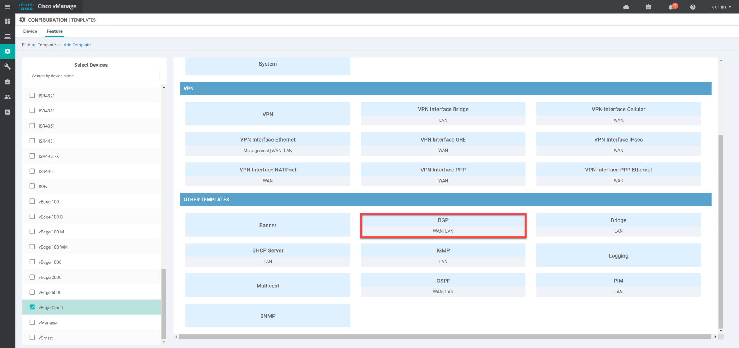
Task: Check the ISR4321 device checkbox
Action: [x=32, y=95]
